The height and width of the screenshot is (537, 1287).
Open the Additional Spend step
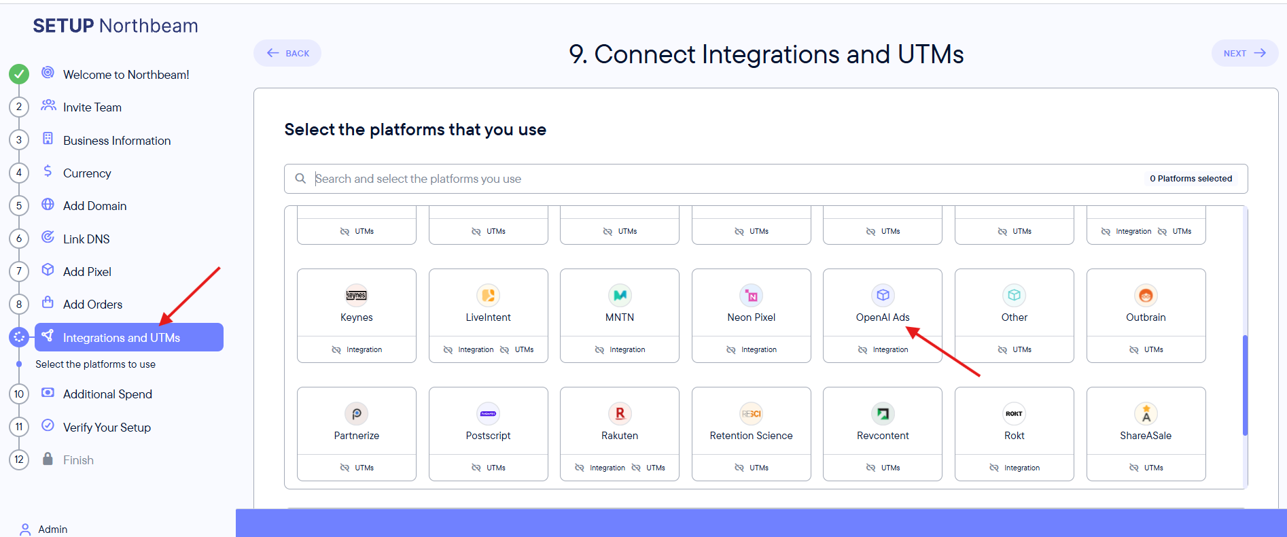point(107,394)
